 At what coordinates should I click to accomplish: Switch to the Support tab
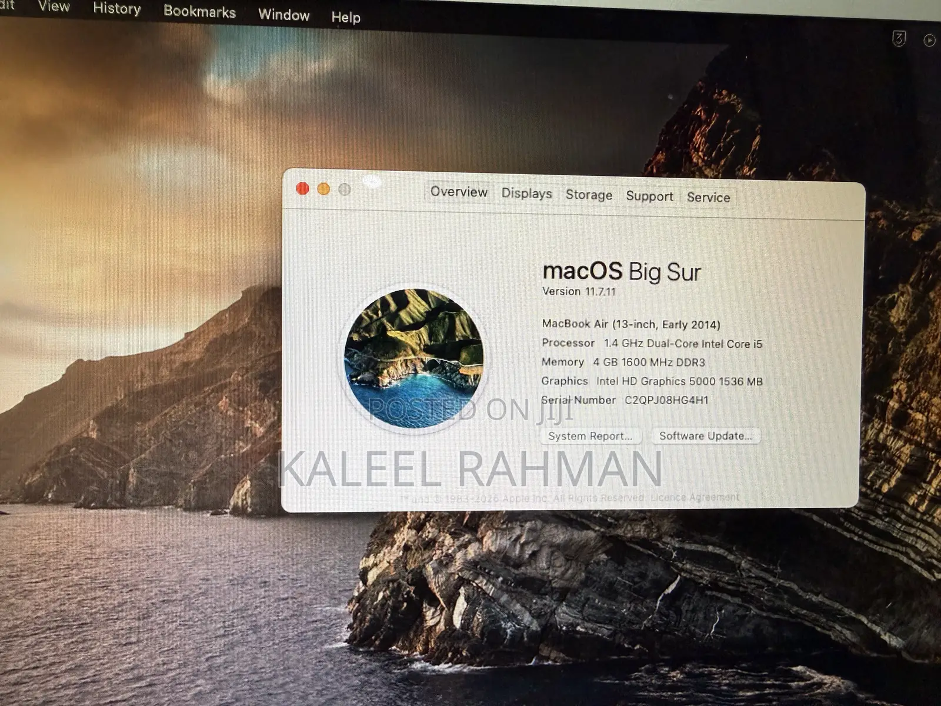coord(649,197)
